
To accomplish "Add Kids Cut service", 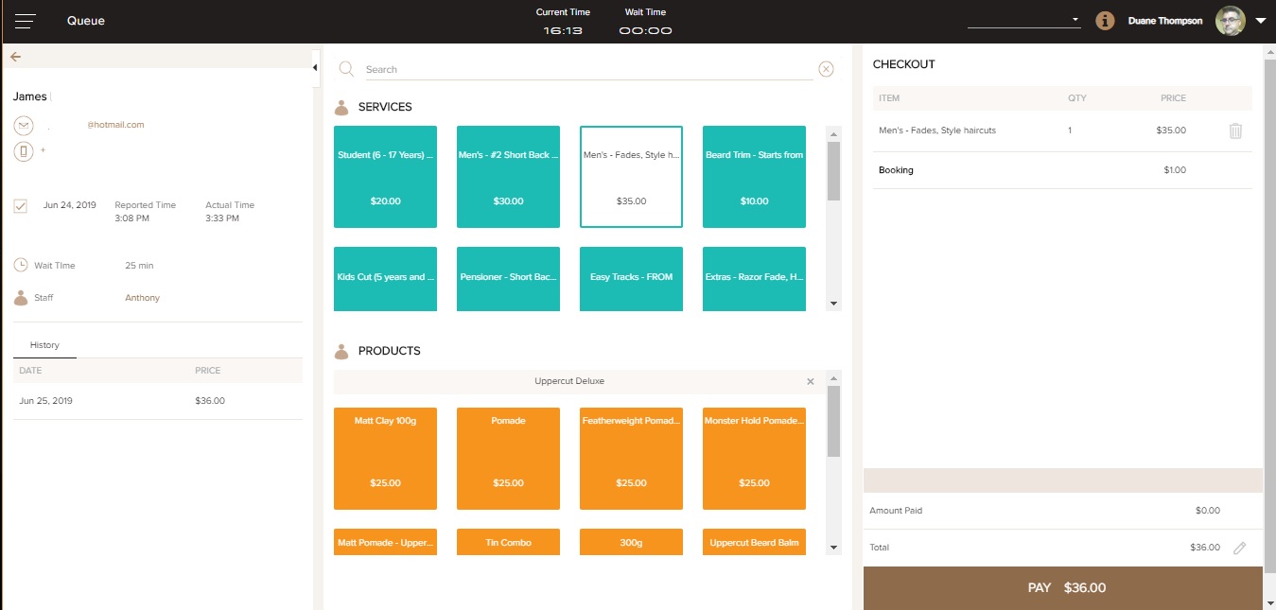I will [x=386, y=279].
